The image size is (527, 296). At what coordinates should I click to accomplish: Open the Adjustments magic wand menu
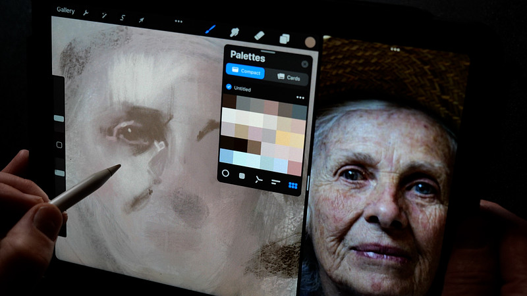(x=104, y=15)
